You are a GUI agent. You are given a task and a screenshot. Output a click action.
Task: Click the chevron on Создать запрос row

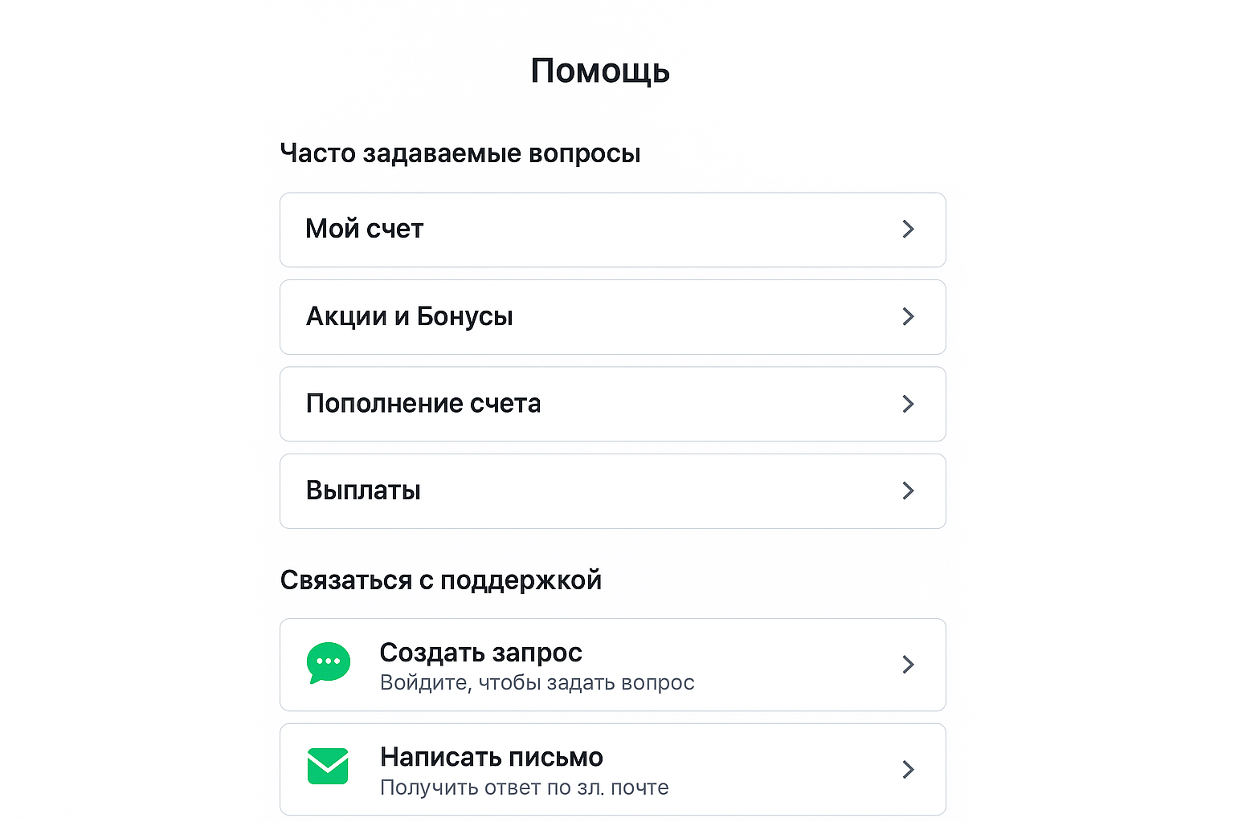(x=908, y=665)
